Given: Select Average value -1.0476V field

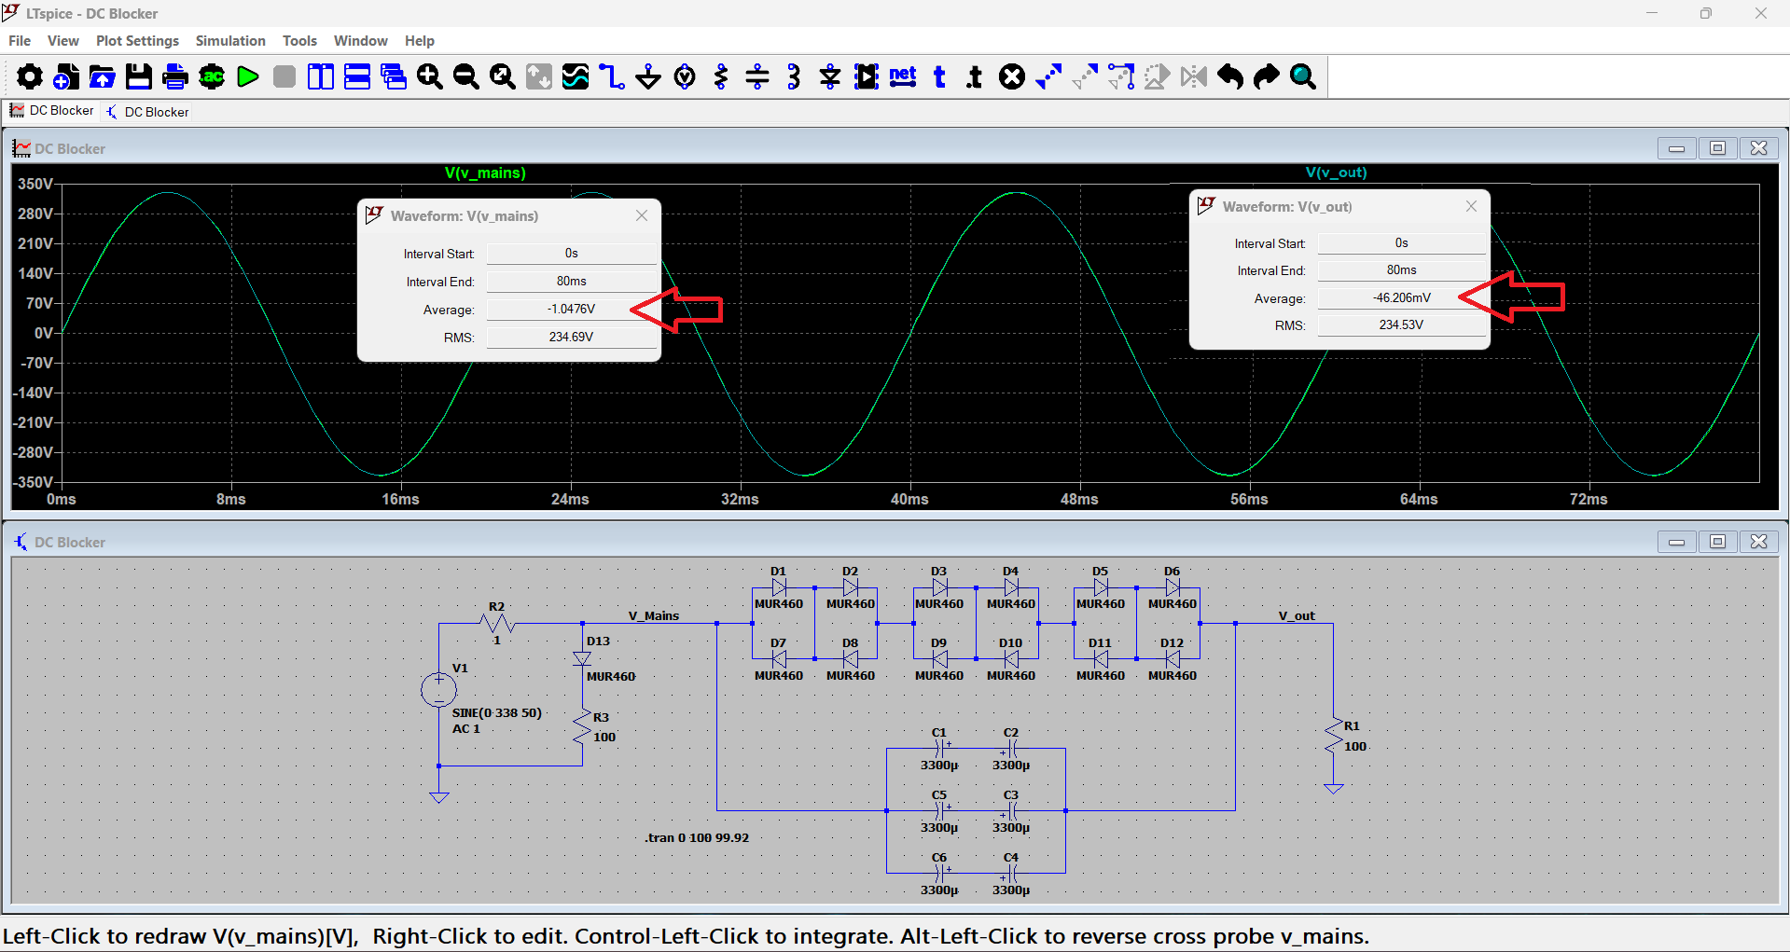Looking at the screenshot, I should coord(571,310).
